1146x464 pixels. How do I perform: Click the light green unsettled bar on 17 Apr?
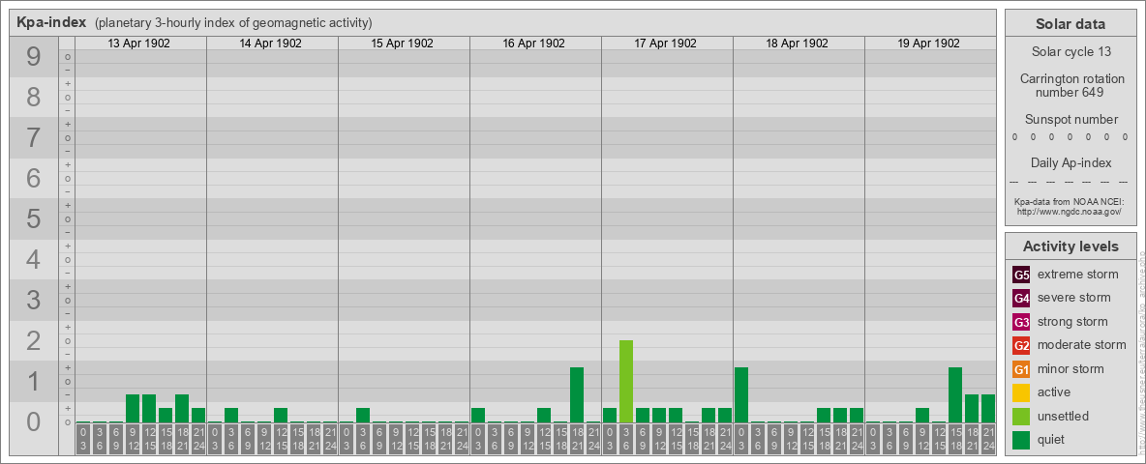625,382
